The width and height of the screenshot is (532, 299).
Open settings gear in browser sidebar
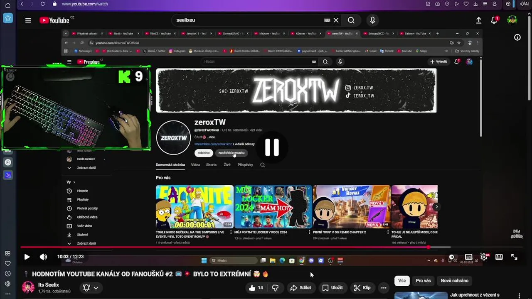[7, 284]
